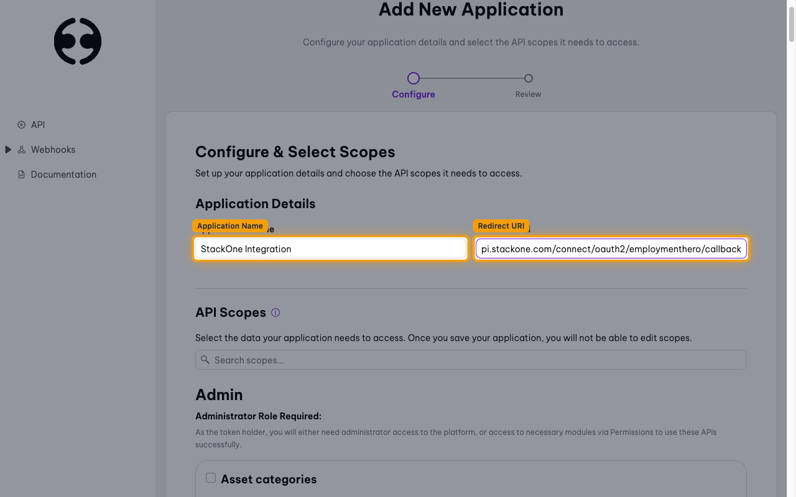Click the 'Asset categories' label
Screen dimensions: 796x497
(269, 479)
